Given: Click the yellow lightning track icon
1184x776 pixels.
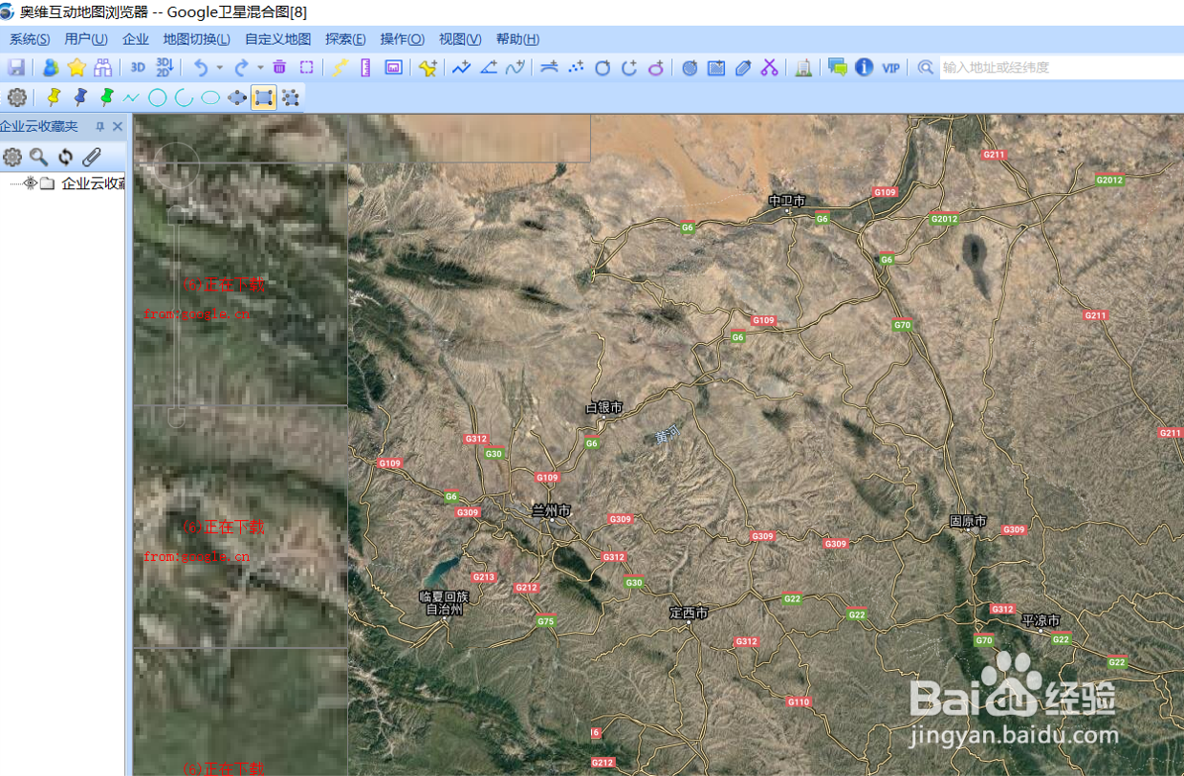Looking at the screenshot, I should 340,68.
